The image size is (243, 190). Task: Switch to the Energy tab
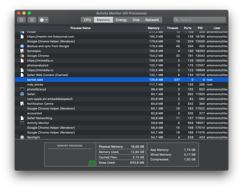(121, 20)
